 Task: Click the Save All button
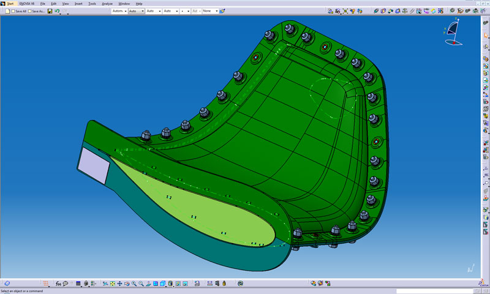point(20,11)
